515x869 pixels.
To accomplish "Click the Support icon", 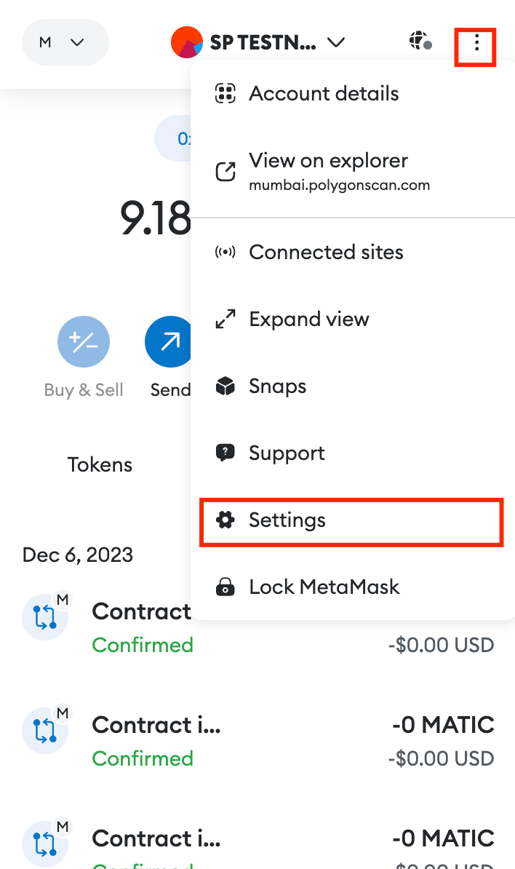I will click(x=225, y=453).
